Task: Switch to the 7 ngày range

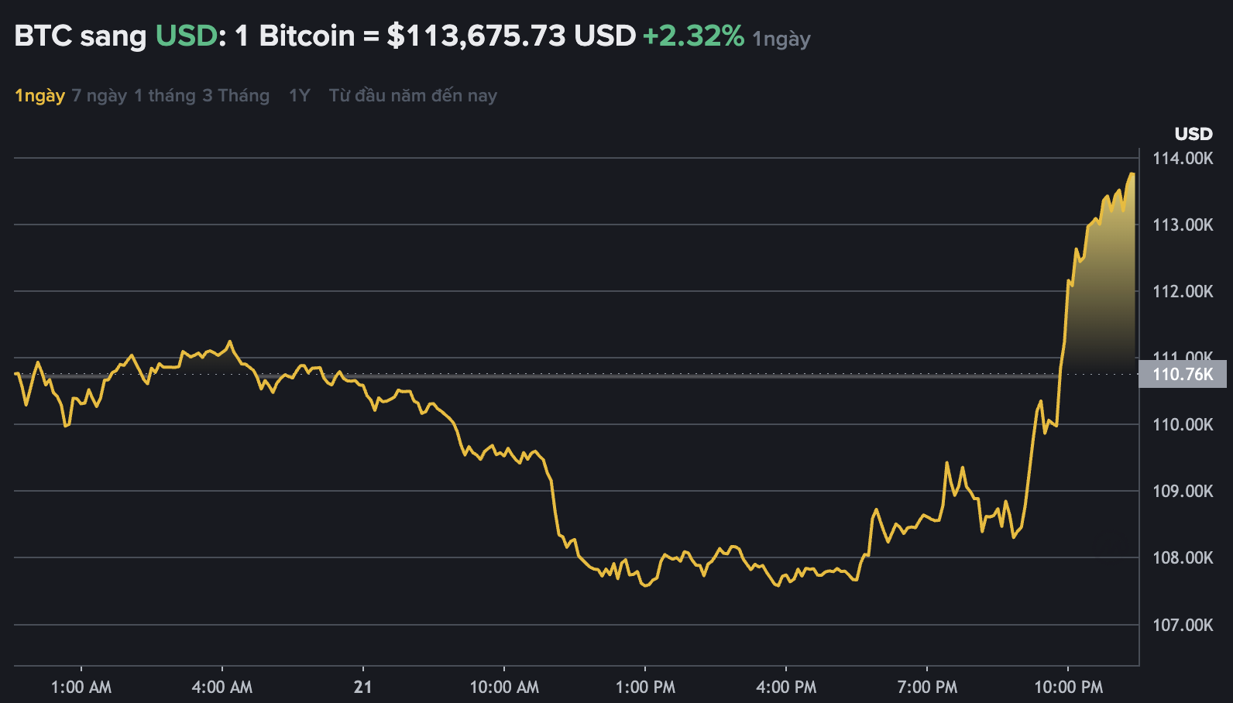Action: pos(99,96)
